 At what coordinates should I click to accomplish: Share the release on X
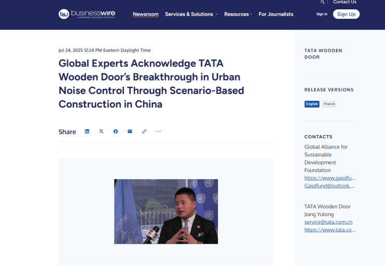click(101, 131)
